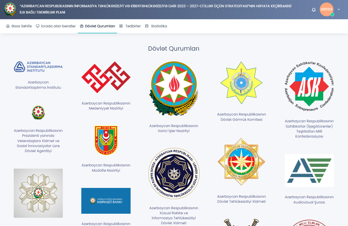Click the state emblem logo in header
Screen dimensions: 348x226
[x=10, y=9]
